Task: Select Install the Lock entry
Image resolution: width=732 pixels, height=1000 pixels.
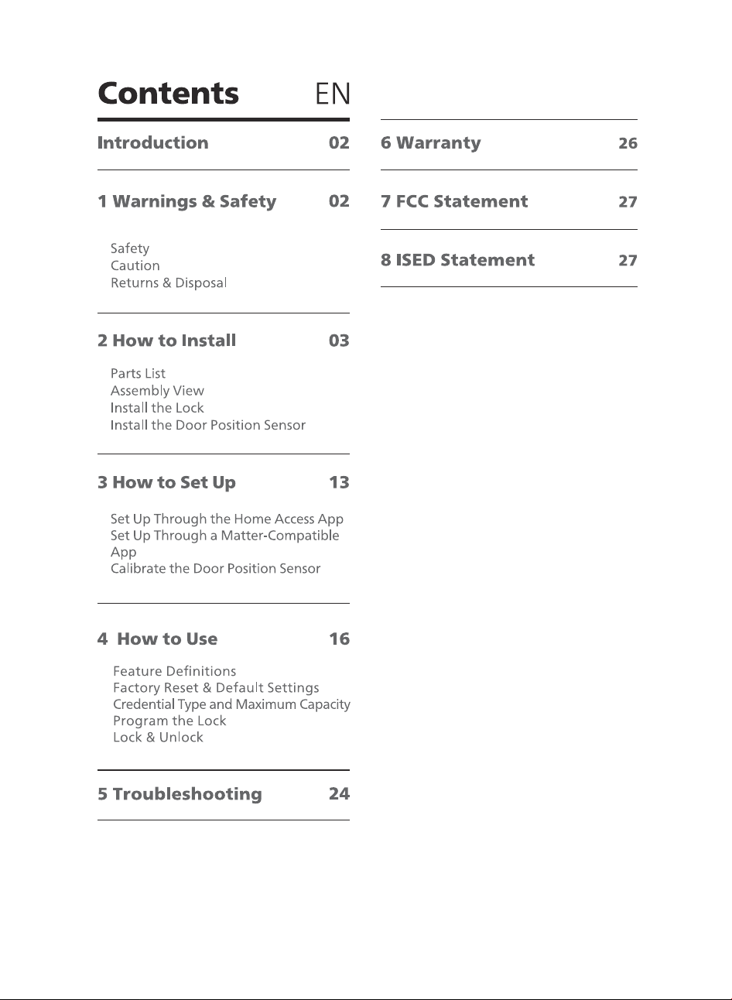Action: pyautogui.click(x=157, y=408)
